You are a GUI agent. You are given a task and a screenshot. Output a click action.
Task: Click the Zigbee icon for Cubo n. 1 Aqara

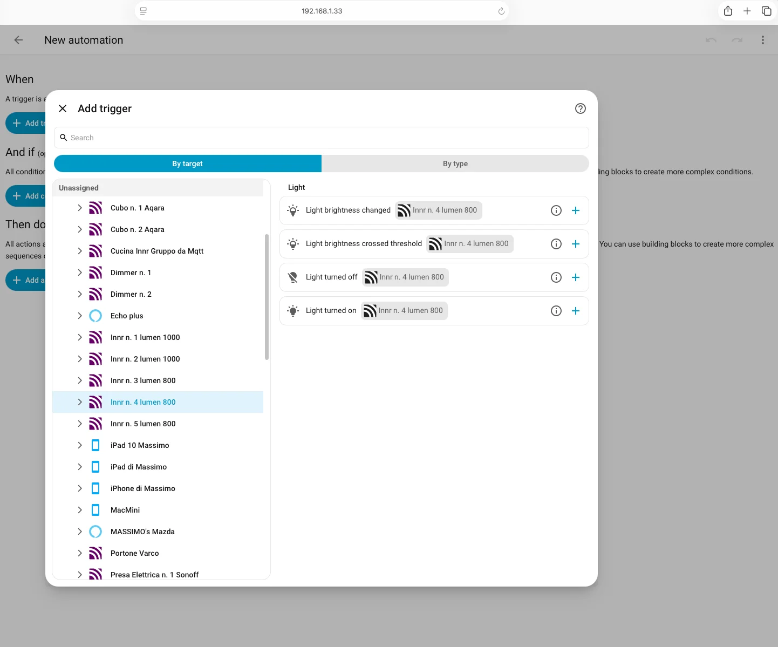click(x=95, y=208)
